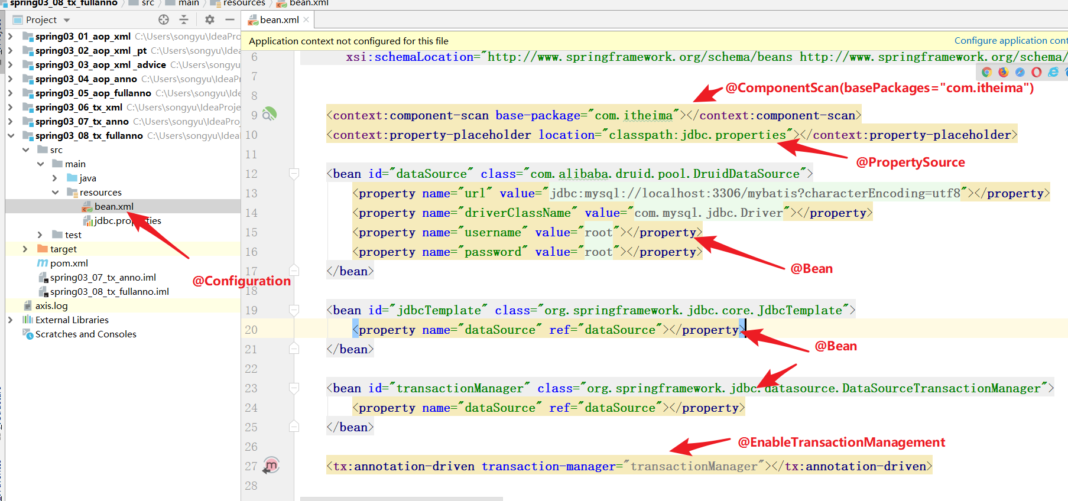
Task: Click the fold end marker on line 25
Action: (294, 427)
